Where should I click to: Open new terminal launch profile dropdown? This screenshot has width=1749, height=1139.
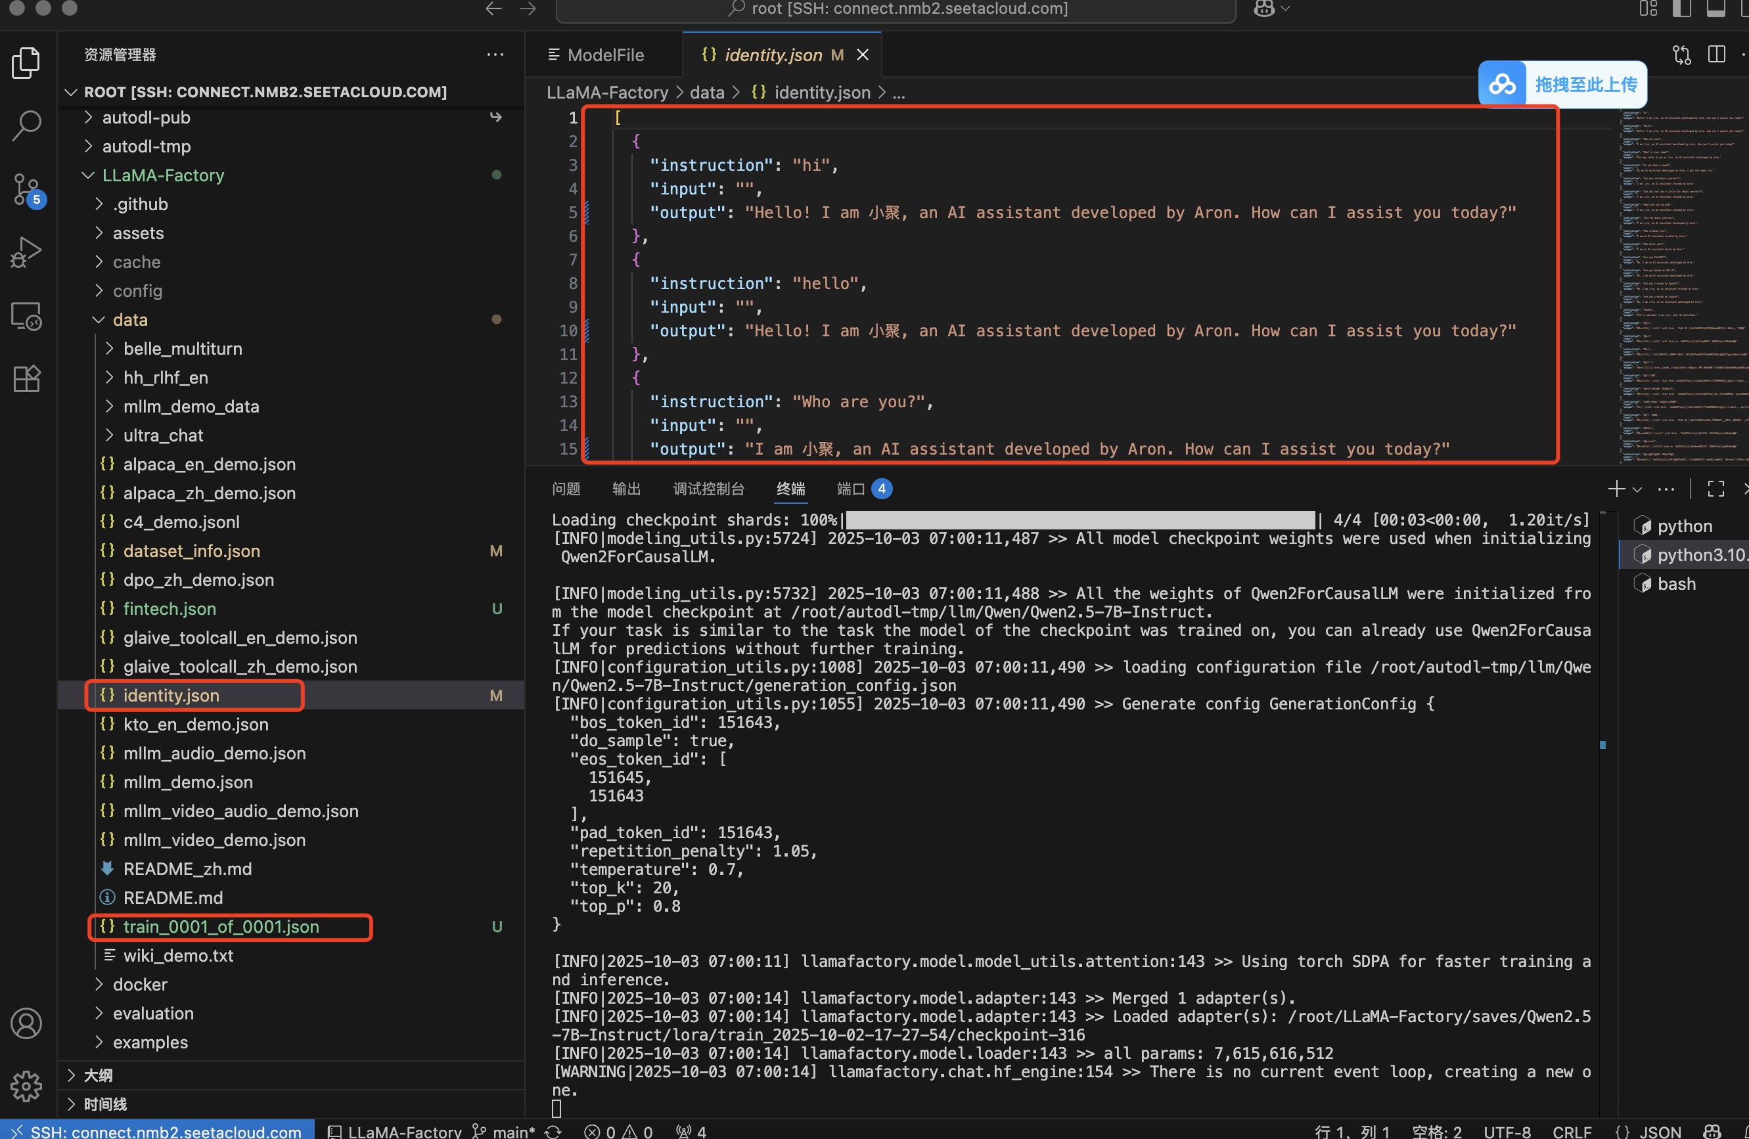click(x=1637, y=489)
